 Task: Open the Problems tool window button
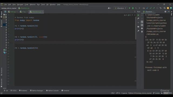click(x=23, y=91)
